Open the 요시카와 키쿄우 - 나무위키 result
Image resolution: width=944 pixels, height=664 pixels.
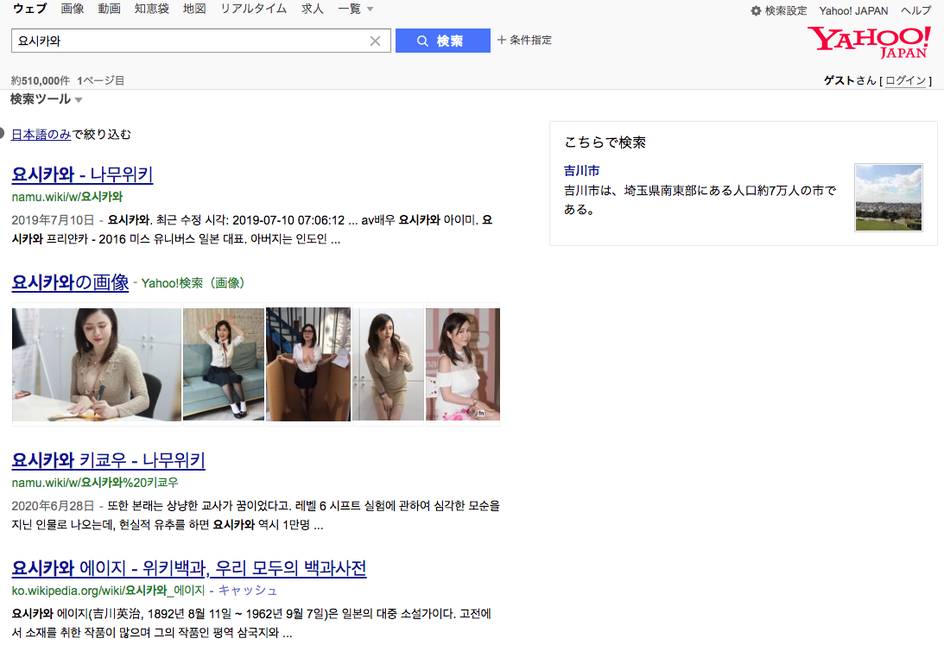click(108, 460)
